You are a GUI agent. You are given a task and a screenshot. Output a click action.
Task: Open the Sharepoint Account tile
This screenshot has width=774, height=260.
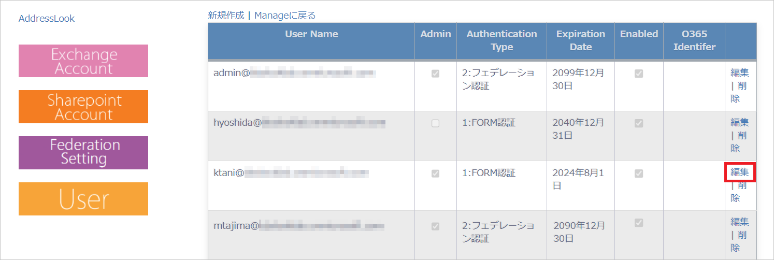tap(83, 107)
